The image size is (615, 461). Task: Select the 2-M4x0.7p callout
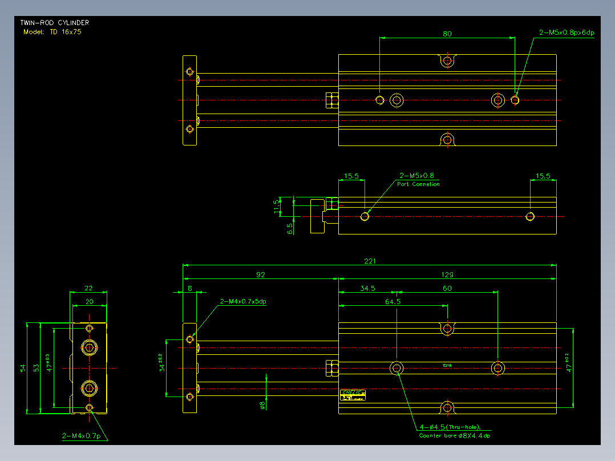(x=81, y=436)
